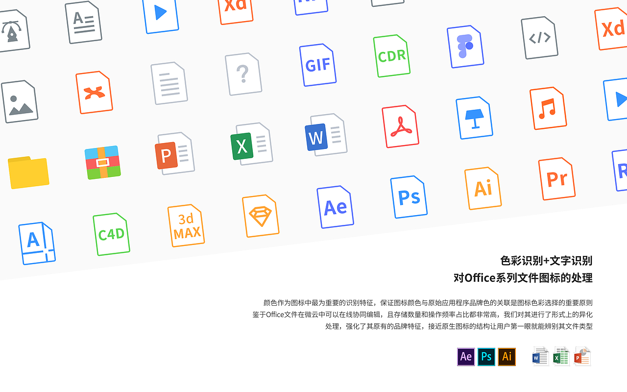Screen dimensions: 627x392
Task: Open the Sketch diamond file icon
Action: (261, 216)
